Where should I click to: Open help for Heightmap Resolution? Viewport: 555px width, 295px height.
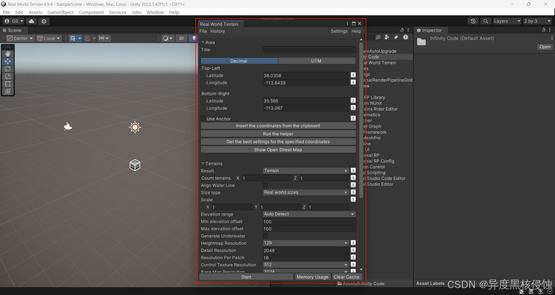[x=353, y=243]
